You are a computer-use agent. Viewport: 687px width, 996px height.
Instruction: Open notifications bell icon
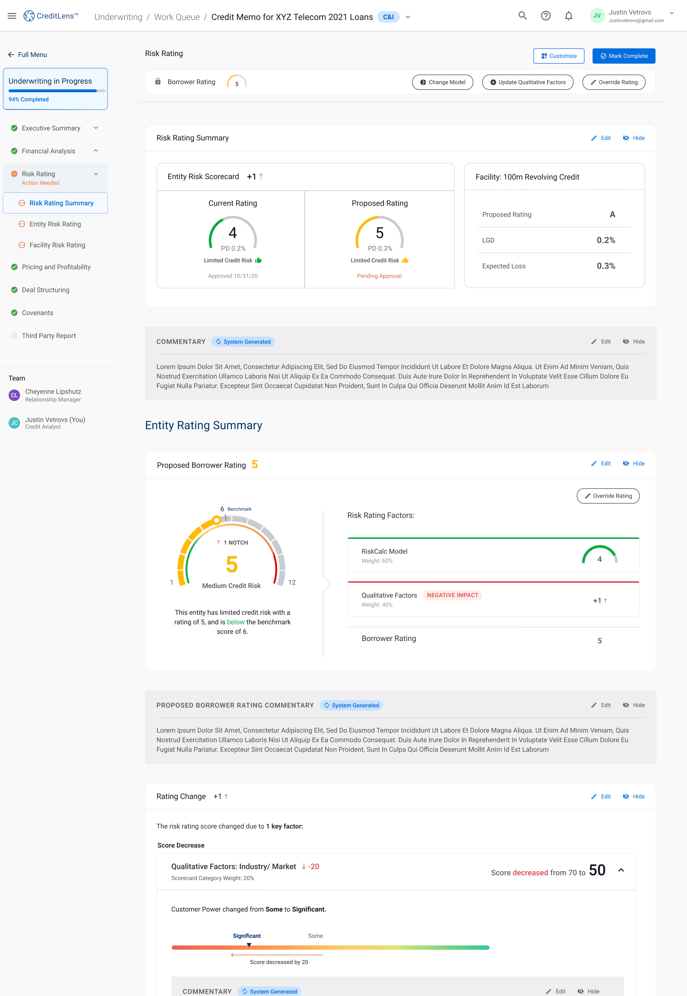(568, 16)
